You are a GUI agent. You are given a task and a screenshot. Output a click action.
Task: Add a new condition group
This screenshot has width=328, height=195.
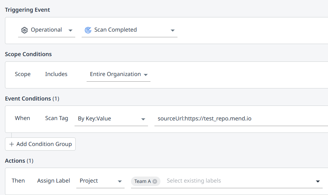[x=40, y=144]
